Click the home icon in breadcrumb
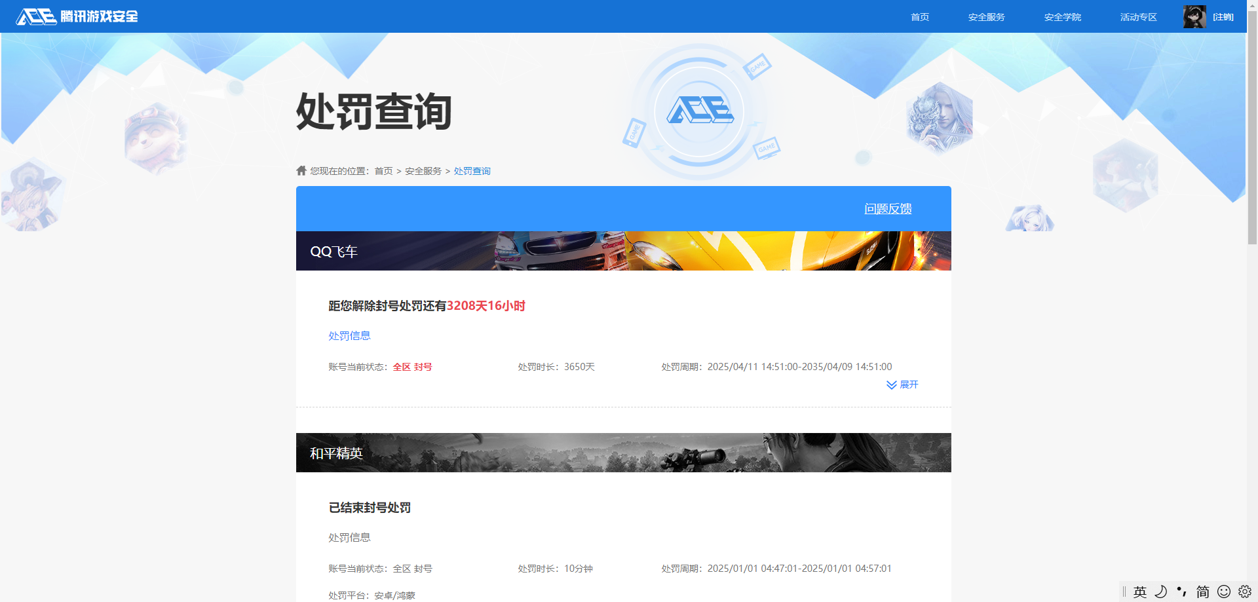The height and width of the screenshot is (602, 1258). pyautogui.click(x=301, y=170)
